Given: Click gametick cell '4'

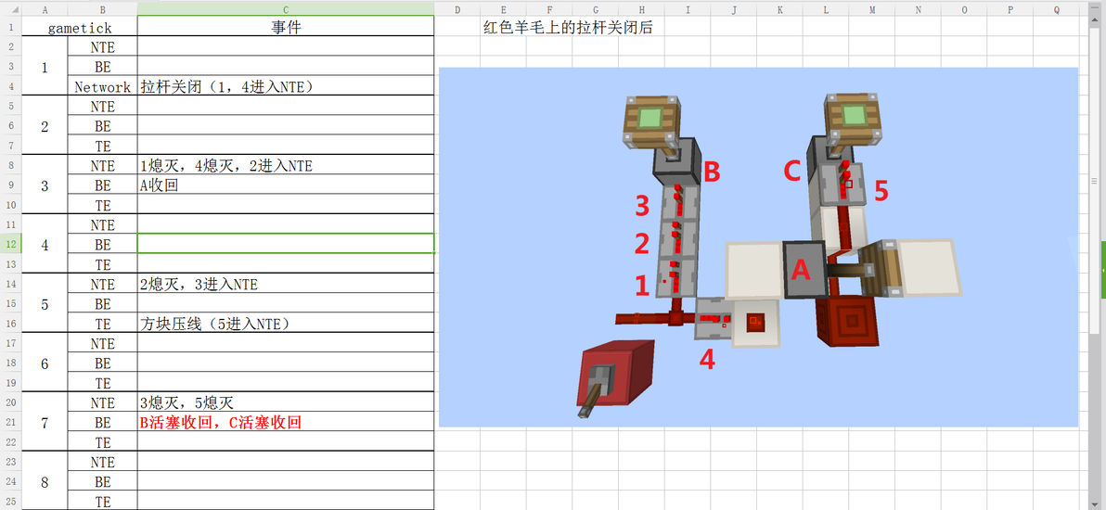Looking at the screenshot, I should tap(45, 244).
